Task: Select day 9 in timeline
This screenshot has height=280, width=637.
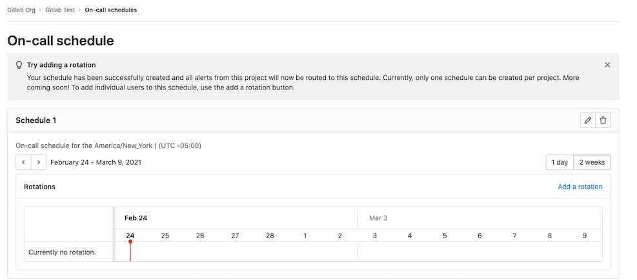Action: 585,236
